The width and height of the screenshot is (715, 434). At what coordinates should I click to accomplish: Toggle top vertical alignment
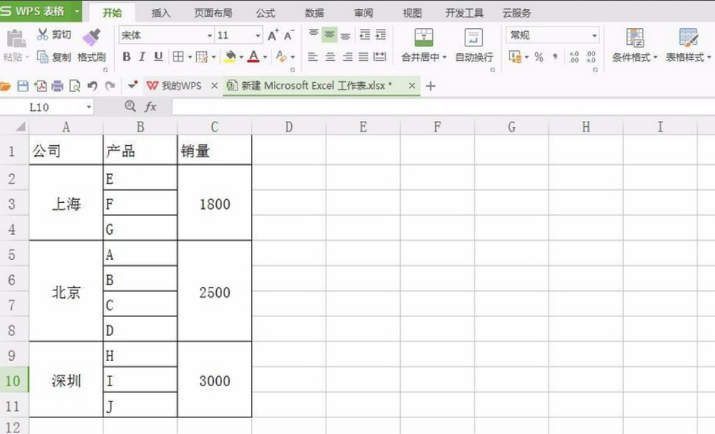tap(313, 35)
